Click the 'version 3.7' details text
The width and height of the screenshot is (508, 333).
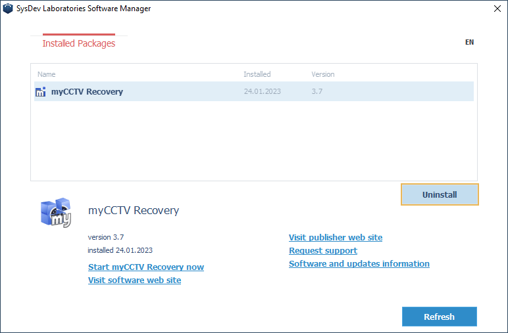106,237
